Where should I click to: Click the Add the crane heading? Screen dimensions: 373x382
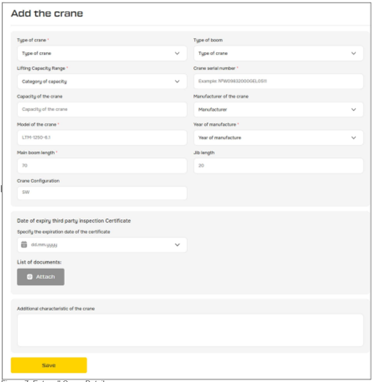point(47,14)
